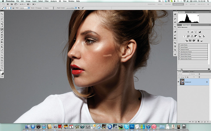Expand Selective Color Presets list
Screen dimensions: 211x131
coord(179,59)
